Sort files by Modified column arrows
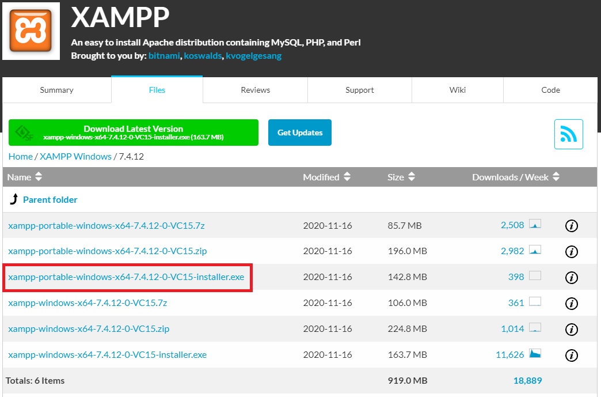The image size is (601, 397). click(x=347, y=177)
